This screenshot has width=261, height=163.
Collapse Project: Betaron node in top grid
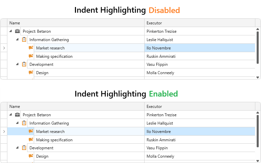click(11, 31)
